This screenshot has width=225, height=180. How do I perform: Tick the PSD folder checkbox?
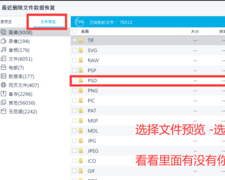click(x=75, y=81)
